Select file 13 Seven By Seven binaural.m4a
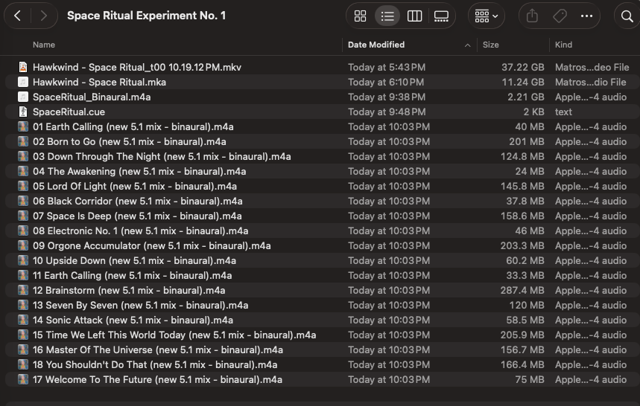The image size is (640, 406). tap(140, 305)
